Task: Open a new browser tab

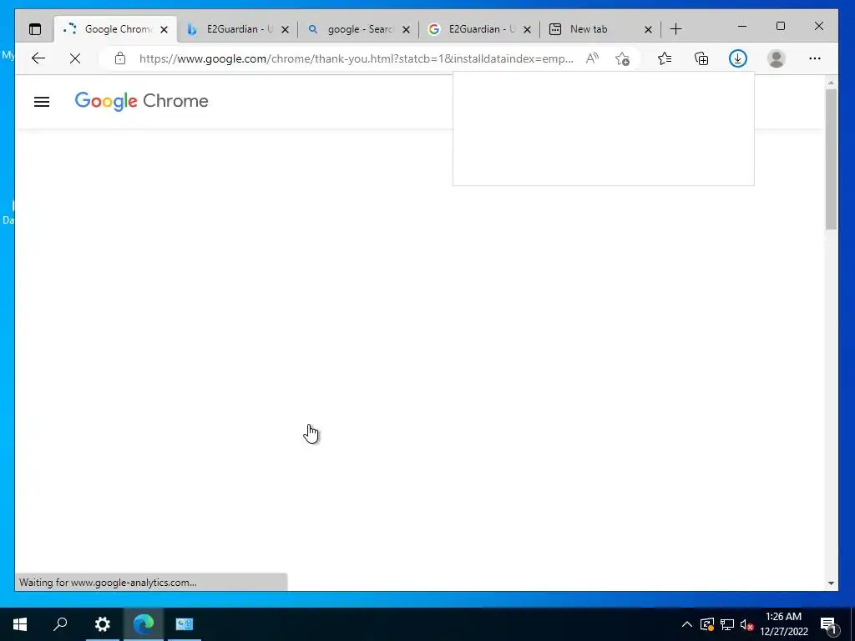Action: (x=675, y=29)
